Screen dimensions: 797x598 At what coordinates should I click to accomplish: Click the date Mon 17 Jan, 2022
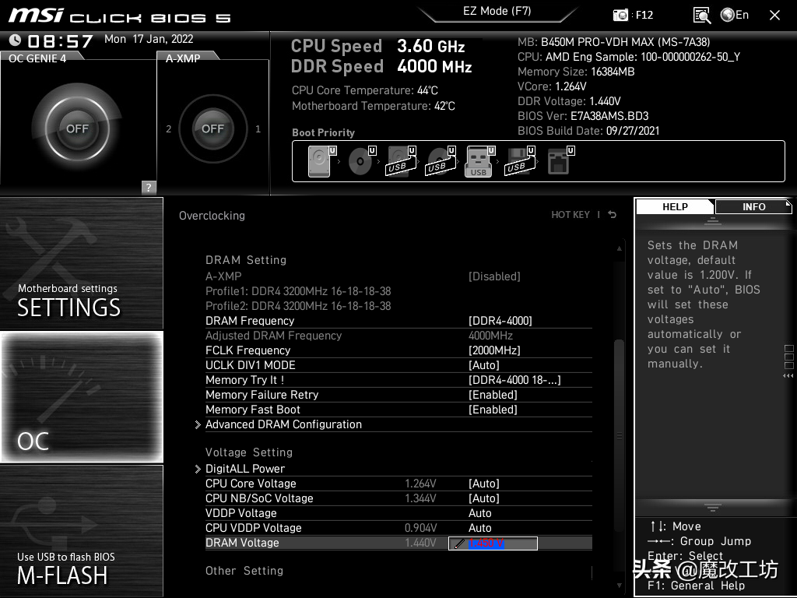click(x=149, y=39)
